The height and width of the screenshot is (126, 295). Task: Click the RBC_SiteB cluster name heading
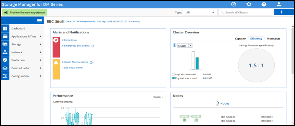[x=55, y=21]
